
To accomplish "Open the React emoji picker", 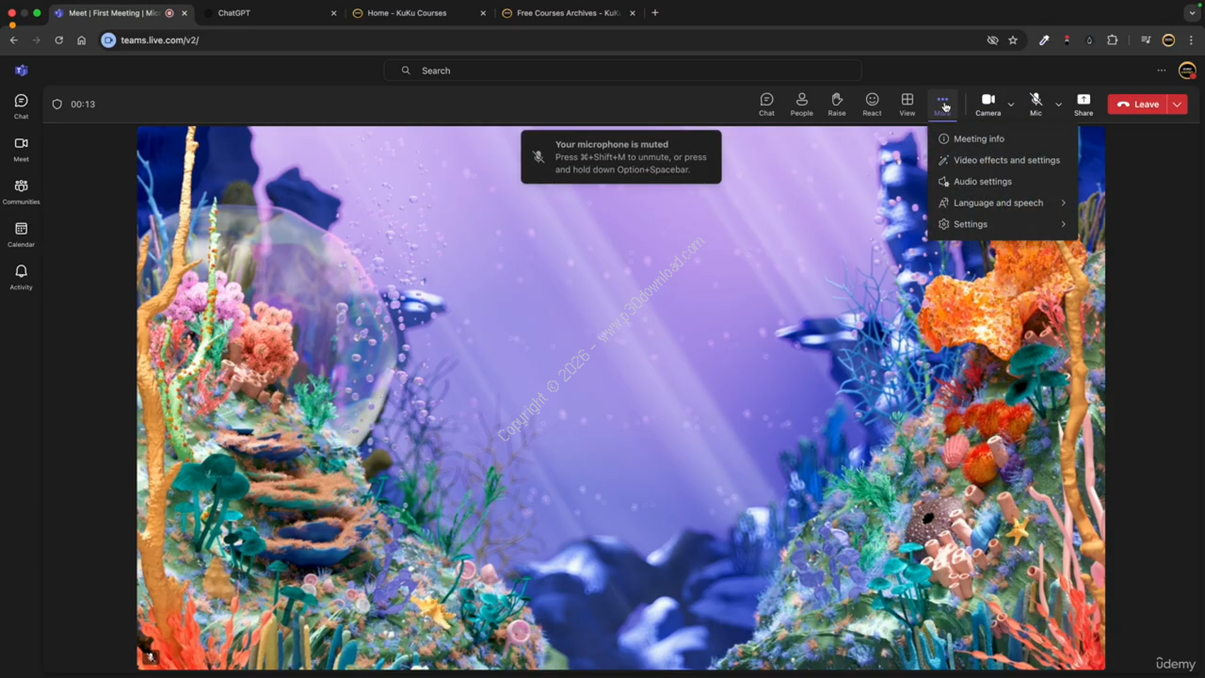I will pyautogui.click(x=872, y=104).
